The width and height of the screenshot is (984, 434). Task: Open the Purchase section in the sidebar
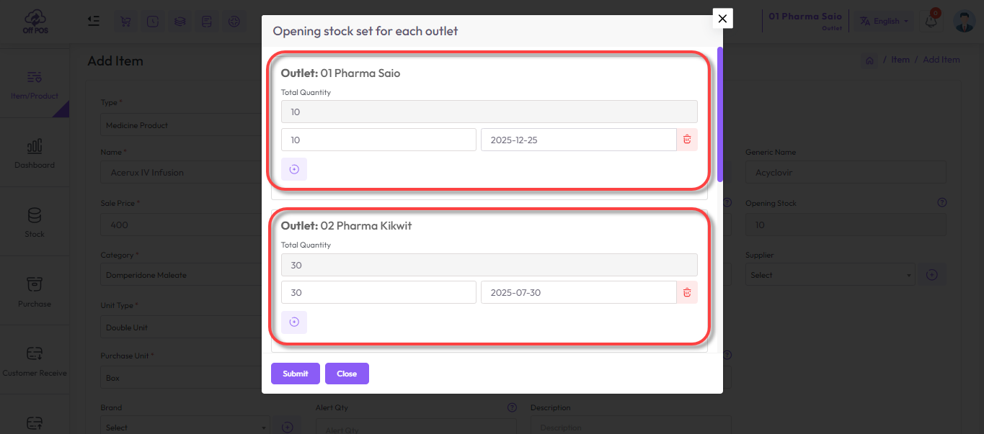click(34, 290)
